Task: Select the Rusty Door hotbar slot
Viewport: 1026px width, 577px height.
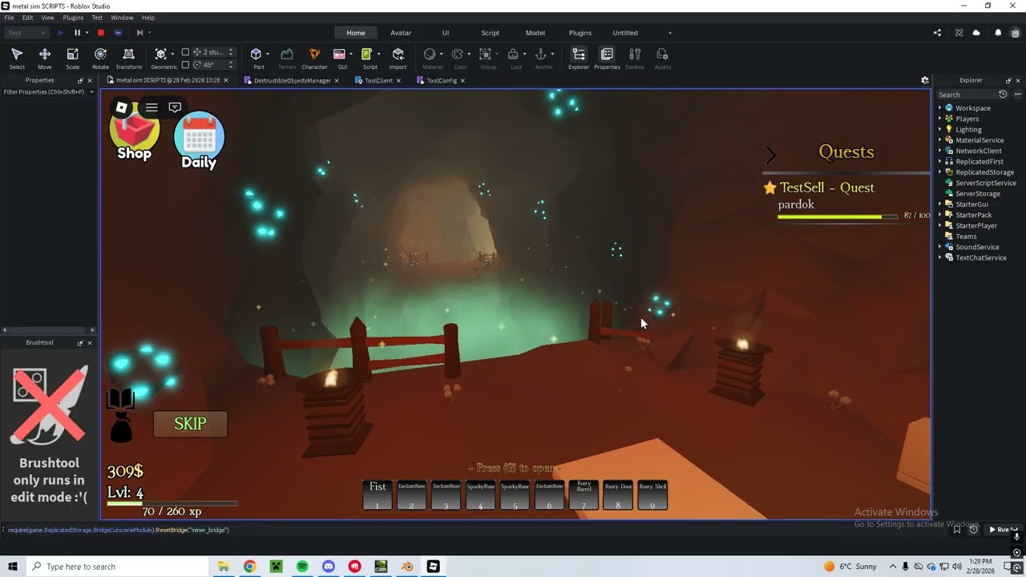Action: pos(618,494)
